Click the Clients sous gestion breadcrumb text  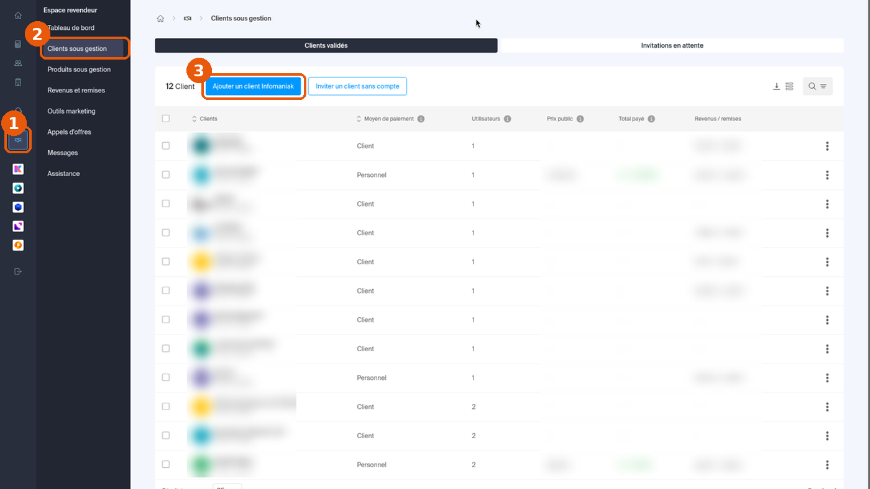(x=241, y=19)
